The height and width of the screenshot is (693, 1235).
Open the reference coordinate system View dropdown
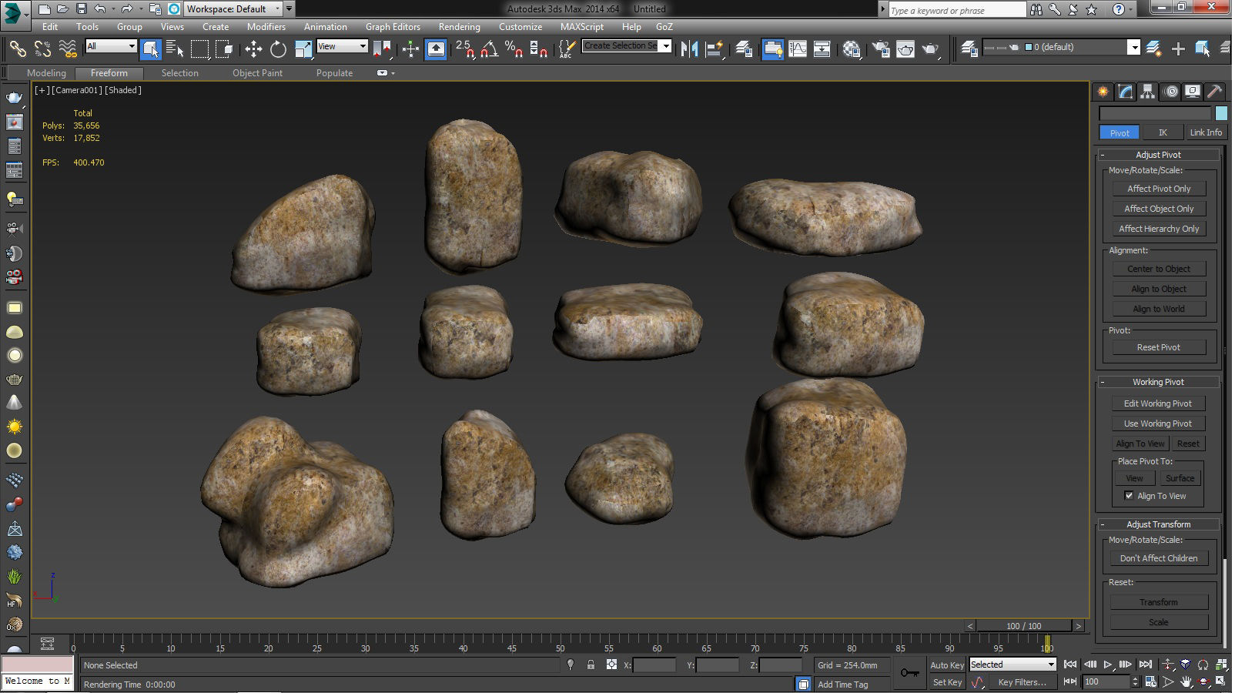click(343, 46)
